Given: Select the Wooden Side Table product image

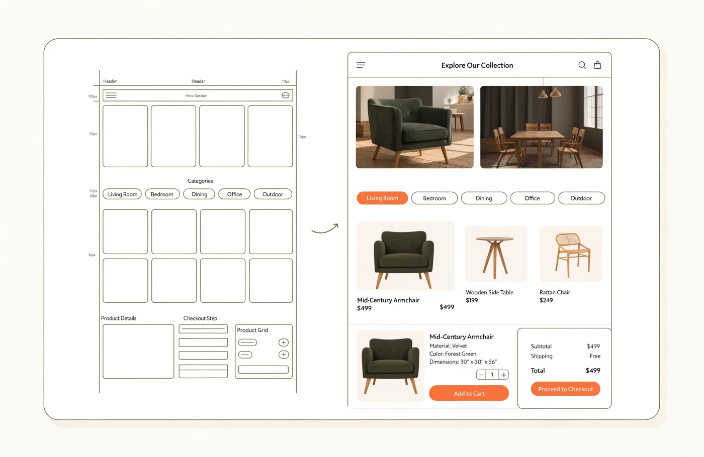Looking at the screenshot, I should coord(496,254).
